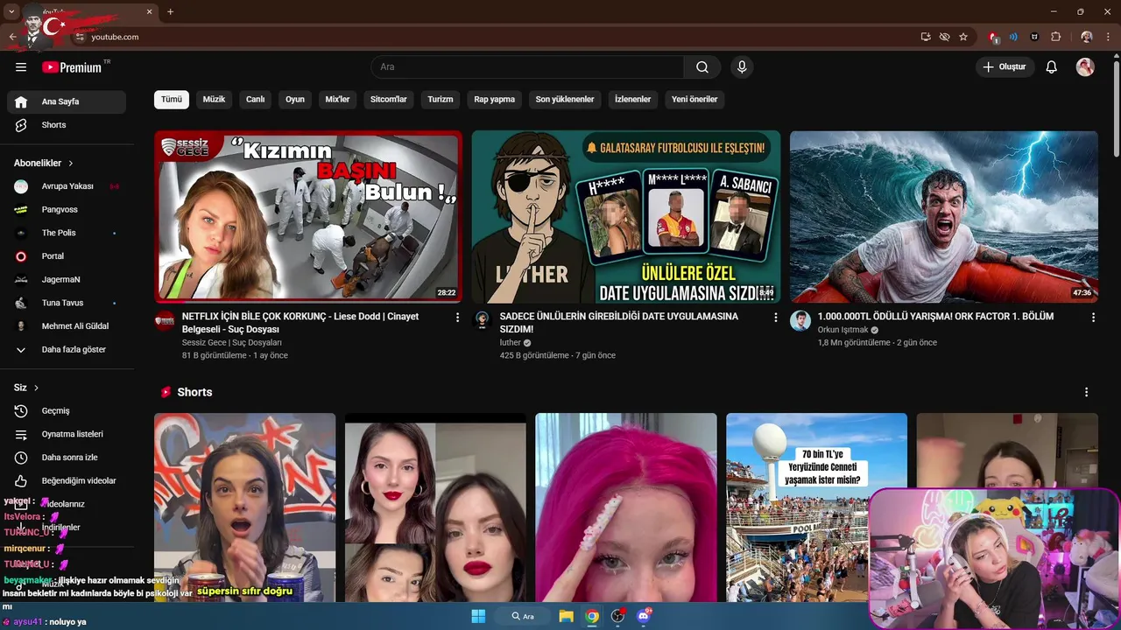Select the Sitcom'lar filter chip
This screenshot has height=630, width=1121.
pyautogui.click(x=389, y=100)
